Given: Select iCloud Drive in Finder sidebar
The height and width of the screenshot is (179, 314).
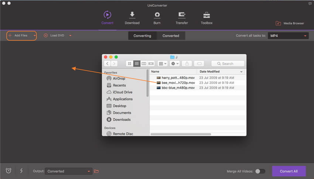Looking at the screenshot, I should coord(120,92).
